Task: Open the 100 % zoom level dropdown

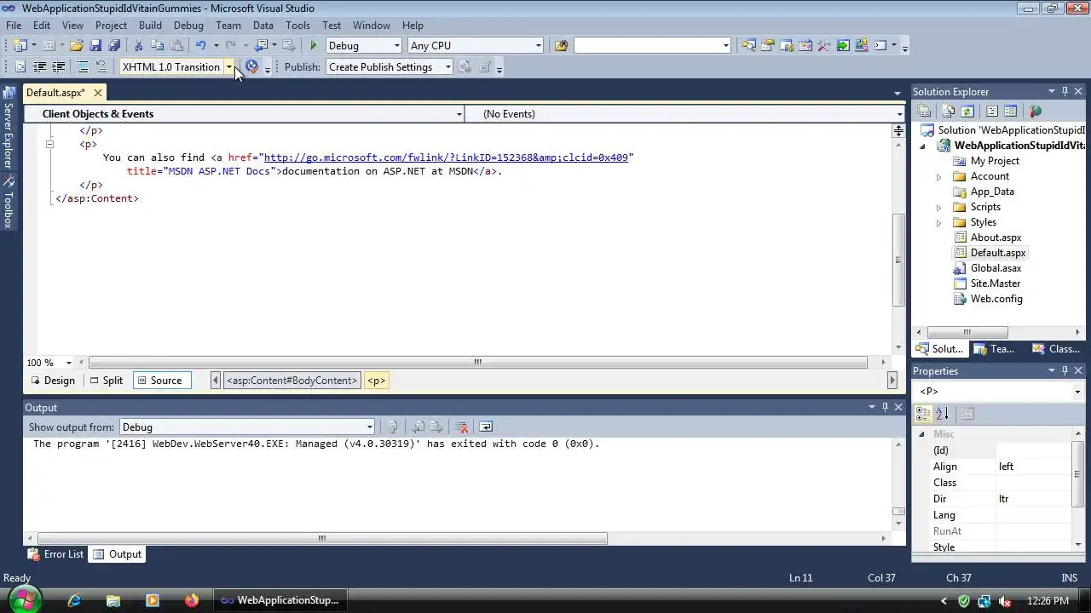Action: pos(69,363)
